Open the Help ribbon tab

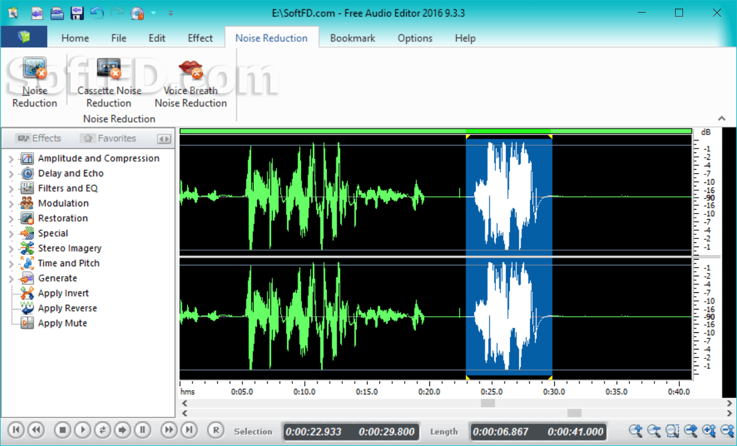pos(465,38)
